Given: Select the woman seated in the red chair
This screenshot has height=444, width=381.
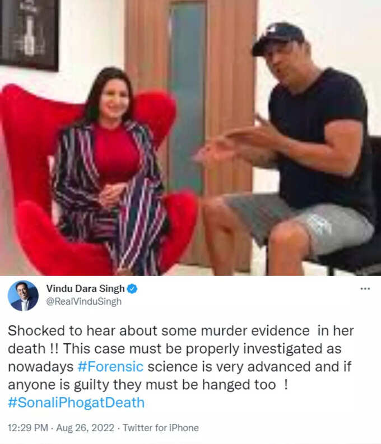Looking at the screenshot, I should click(x=110, y=170).
